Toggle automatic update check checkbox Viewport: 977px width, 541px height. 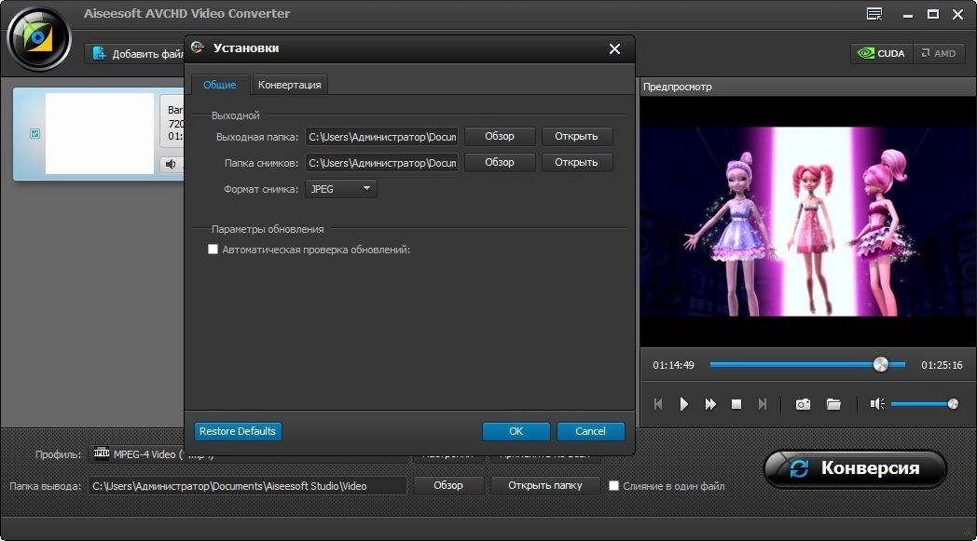click(213, 249)
